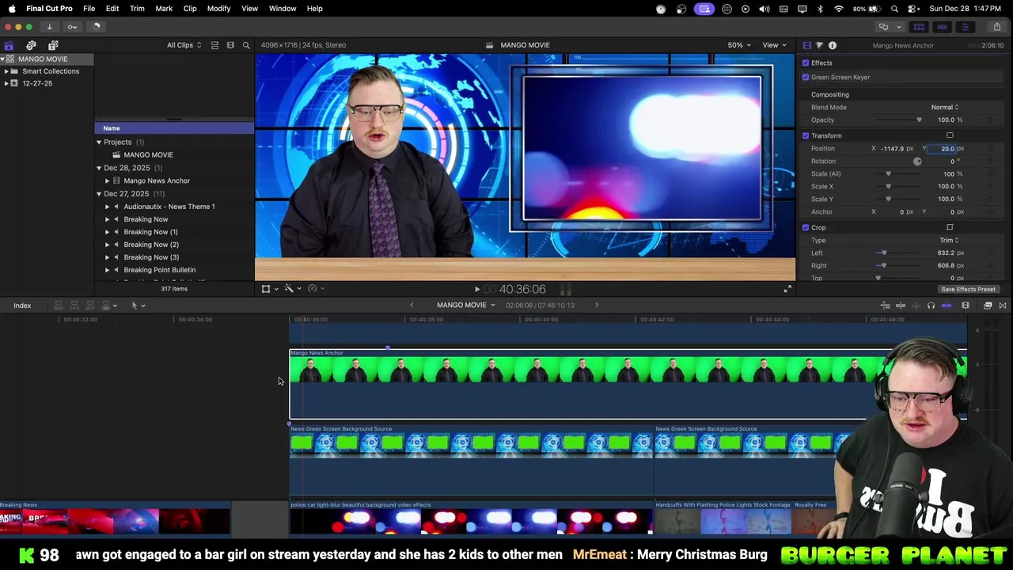1013x570 pixels.
Task: Open the viewer View options dropdown
Action: (774, 45)
